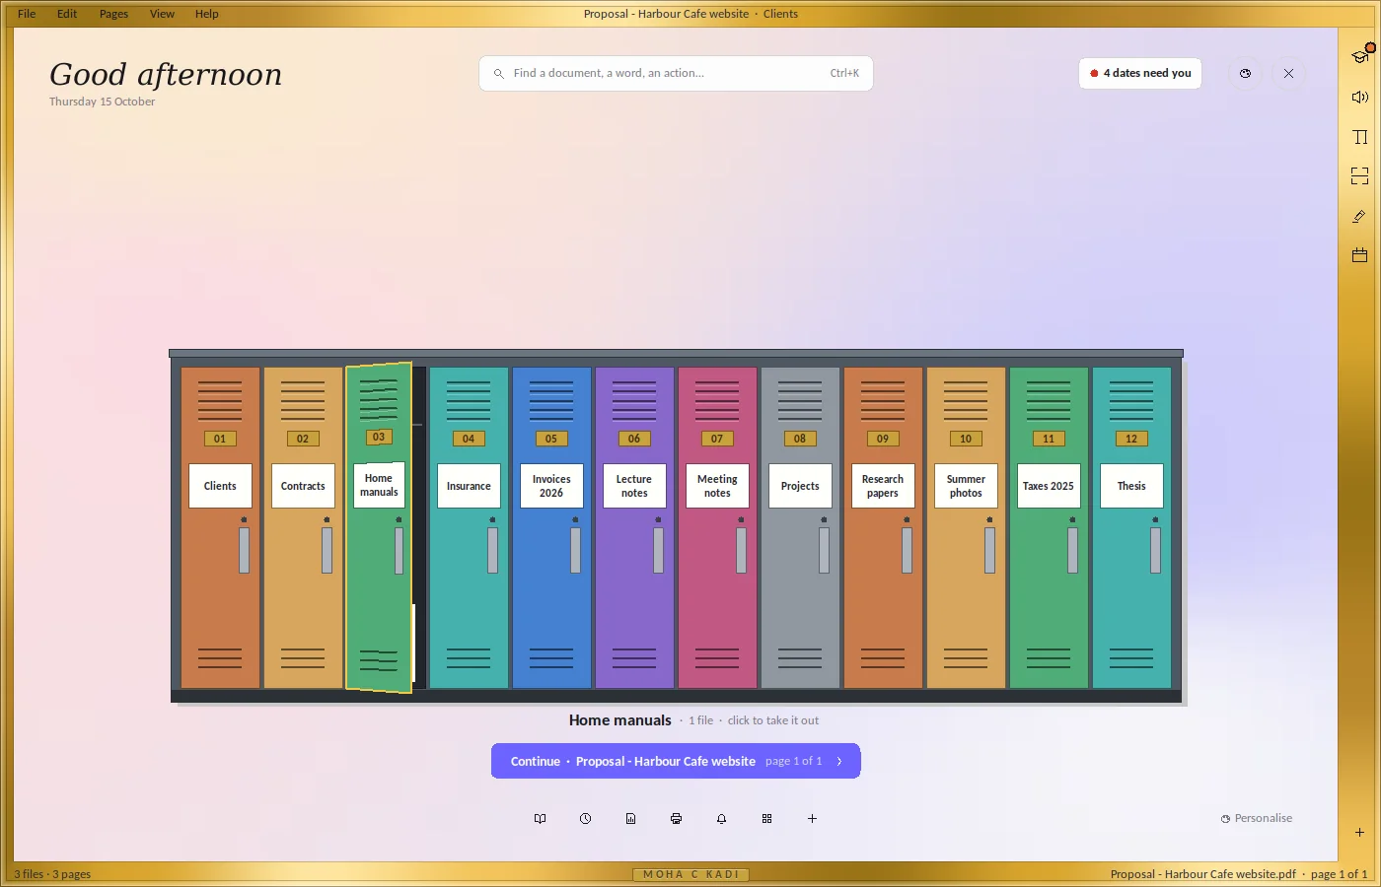The image size is (1381, 887).
Task: Click the open-book icon in bottom toolbar
Action: (540, 819)
